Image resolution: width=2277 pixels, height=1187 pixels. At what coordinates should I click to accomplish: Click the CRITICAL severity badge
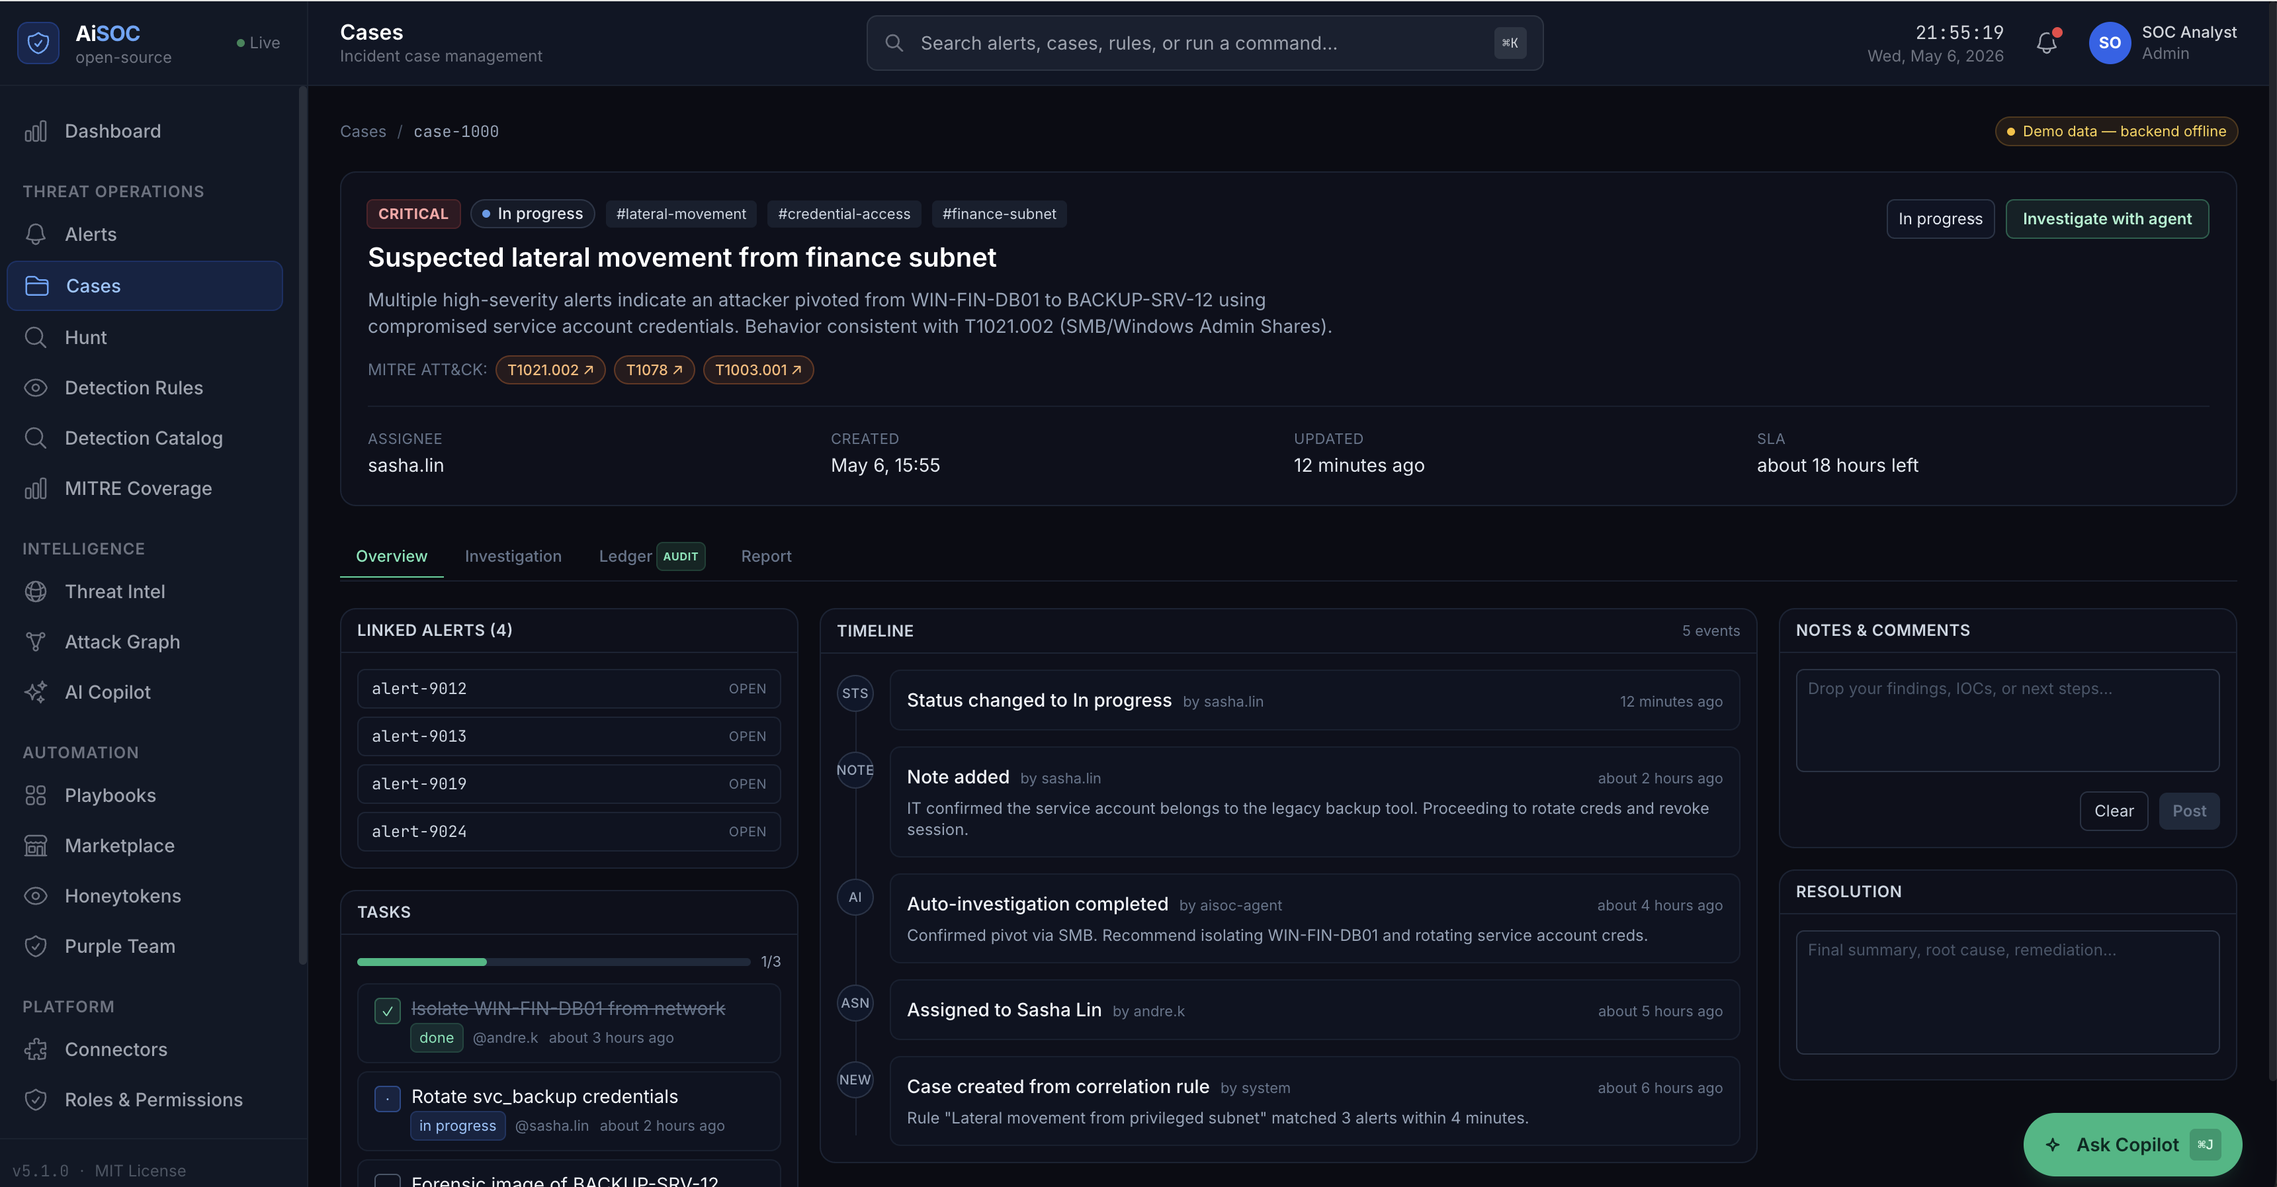point(413,214)
